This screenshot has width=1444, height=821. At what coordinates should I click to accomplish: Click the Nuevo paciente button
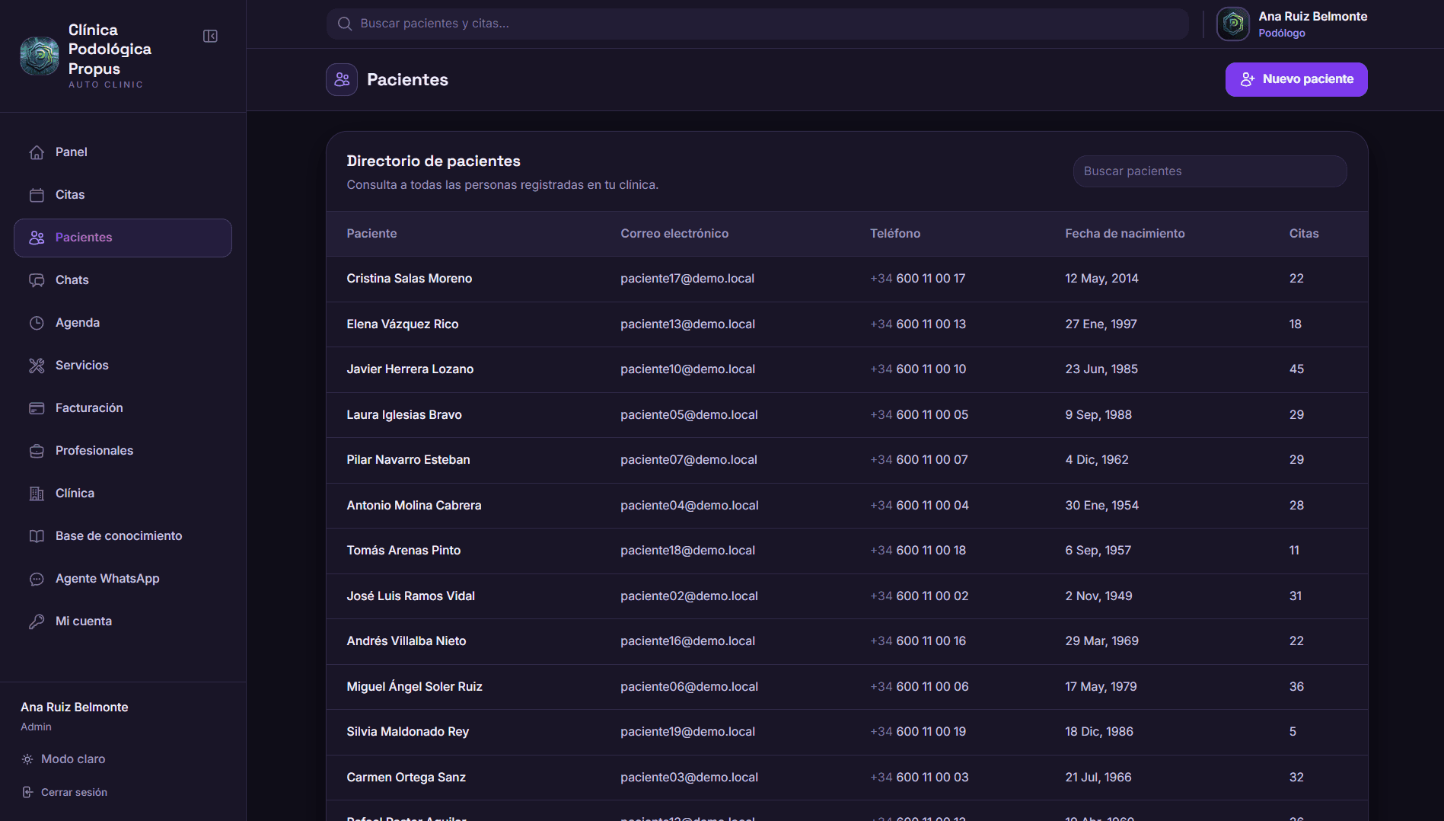pyautogui.click(x=1296, y=79)
